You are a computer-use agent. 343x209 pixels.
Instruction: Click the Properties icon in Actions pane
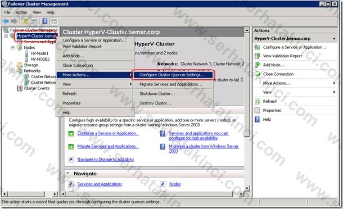[258, 111]
